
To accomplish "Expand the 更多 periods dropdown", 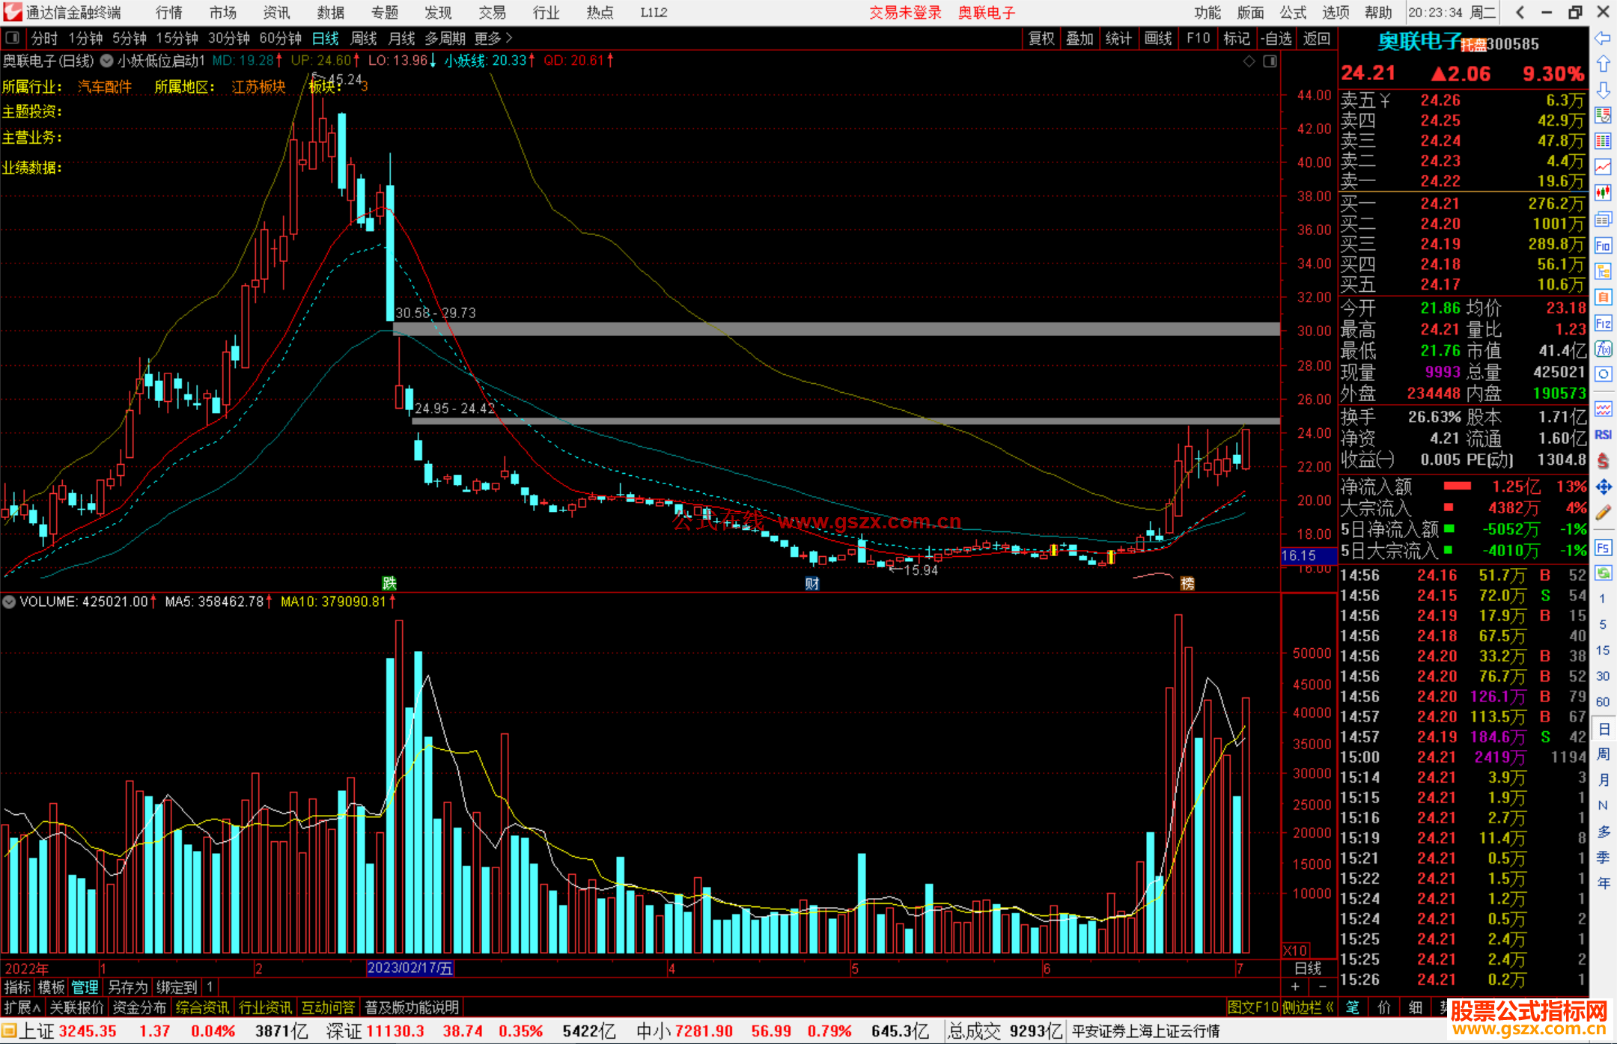I will click(493, 38).
